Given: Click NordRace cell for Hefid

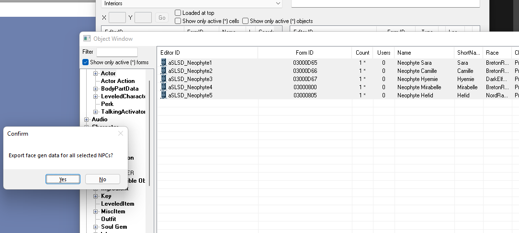Looking at the screenshot, I should (497, 95).
